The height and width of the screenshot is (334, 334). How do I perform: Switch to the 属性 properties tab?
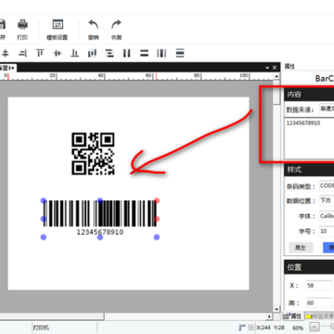click(x=293, y=316)
